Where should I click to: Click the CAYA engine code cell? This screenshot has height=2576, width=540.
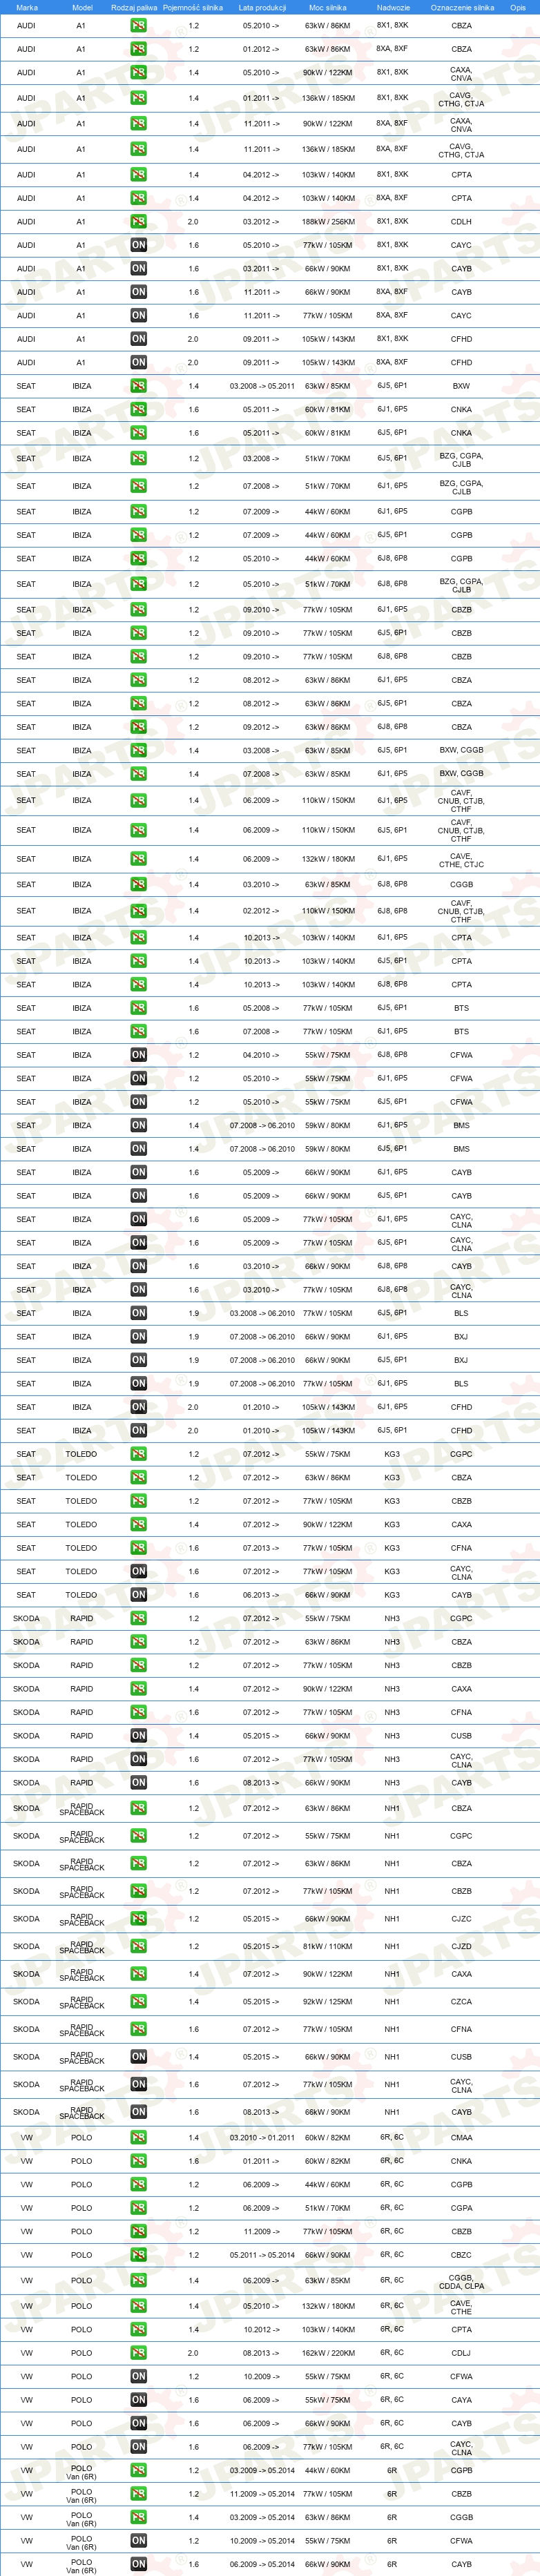pyautogui.click(x=461, y=2400)
